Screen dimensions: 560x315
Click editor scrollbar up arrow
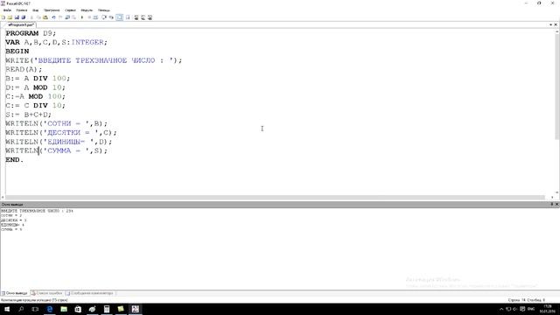click(x=556, y=31)
